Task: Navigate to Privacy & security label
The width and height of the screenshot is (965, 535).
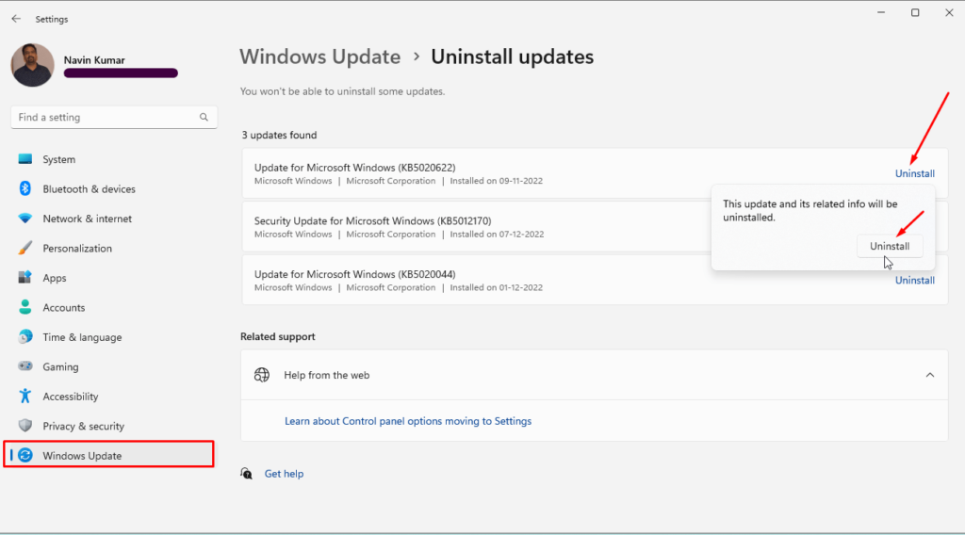Action: tap(84, 426)
